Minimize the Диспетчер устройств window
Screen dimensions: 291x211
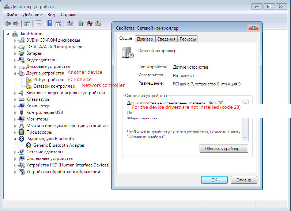point(257,7)
